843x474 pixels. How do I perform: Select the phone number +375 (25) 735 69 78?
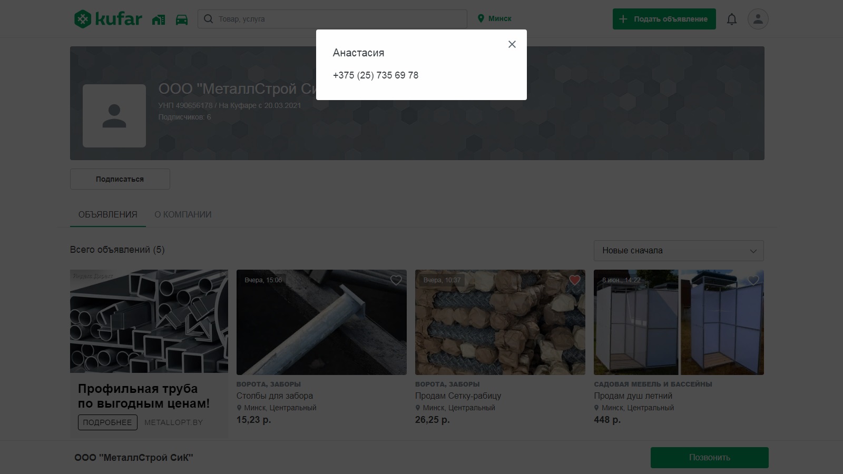click(x=376, y=75)
